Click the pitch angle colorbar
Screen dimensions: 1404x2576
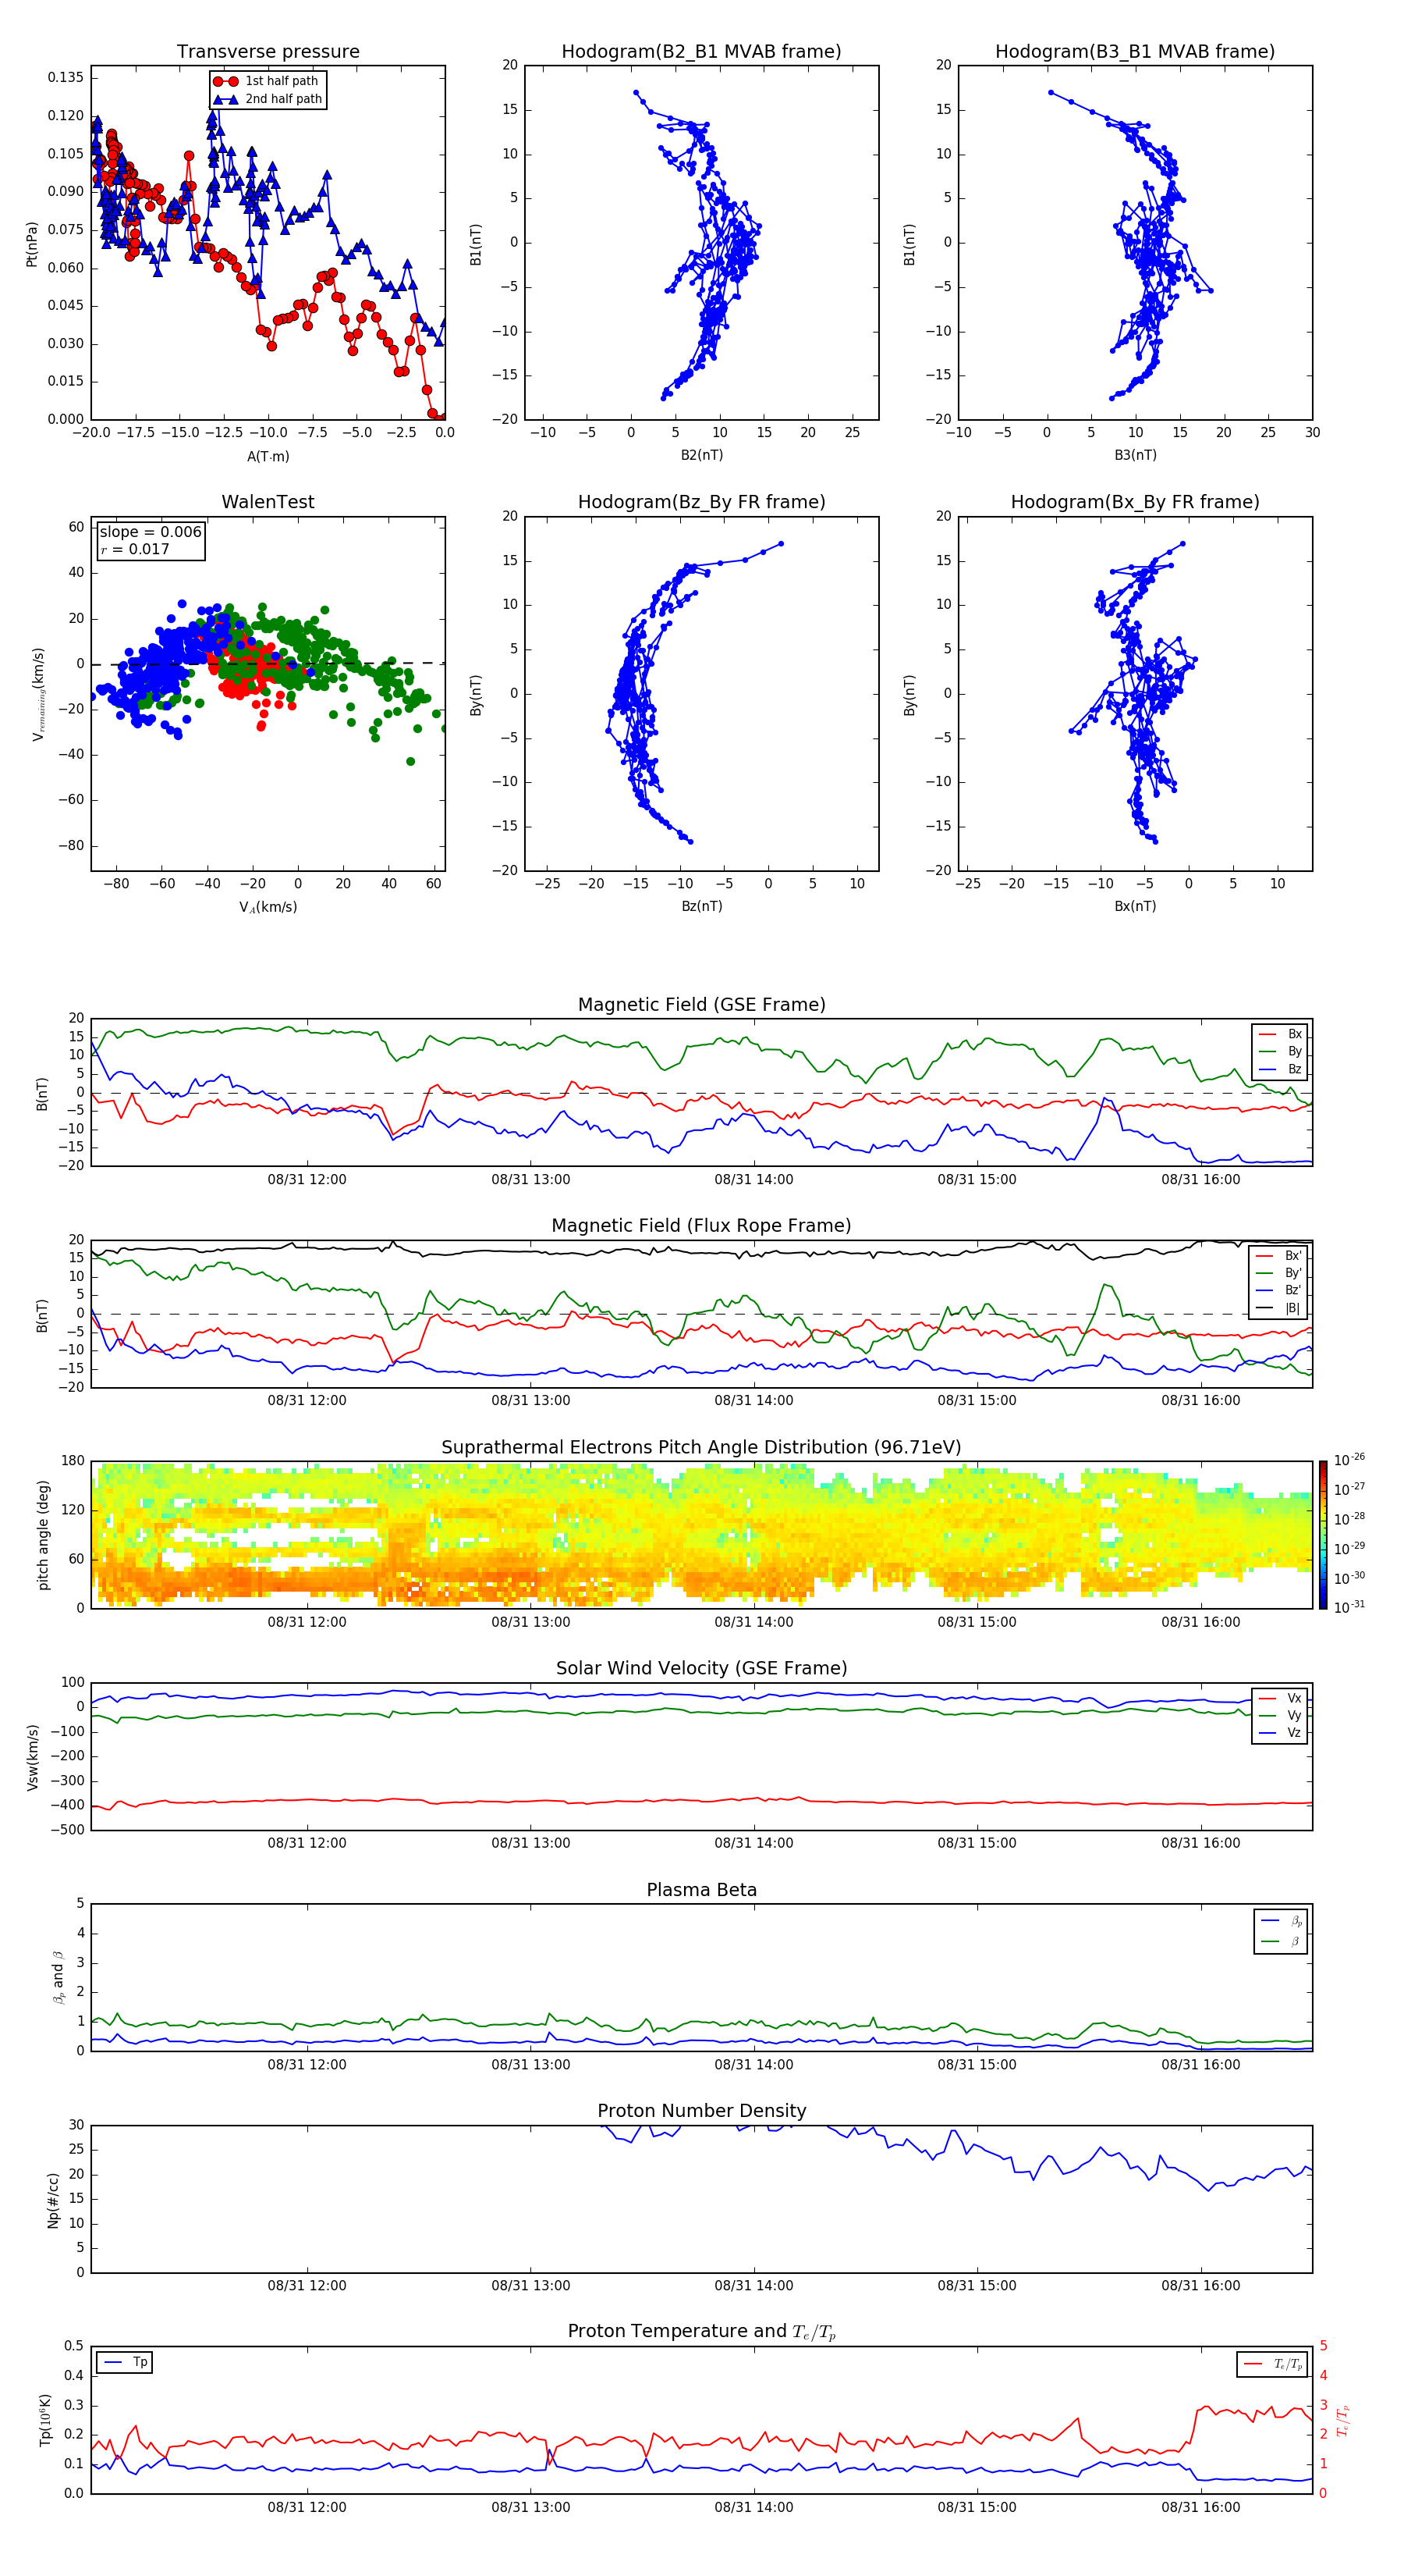coord(1323,1534)
